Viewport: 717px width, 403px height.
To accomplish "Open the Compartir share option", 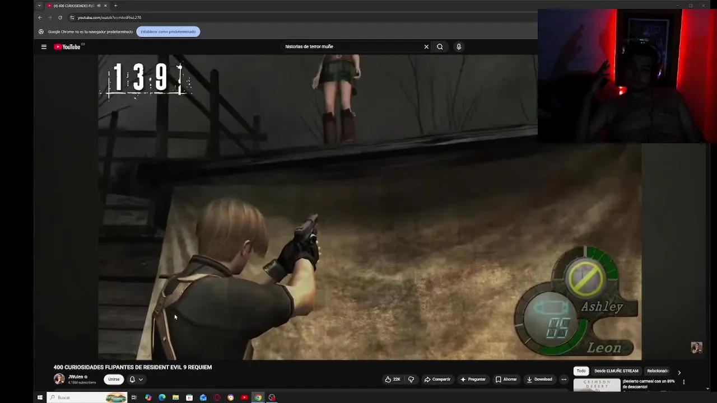I will pos(437,379).
